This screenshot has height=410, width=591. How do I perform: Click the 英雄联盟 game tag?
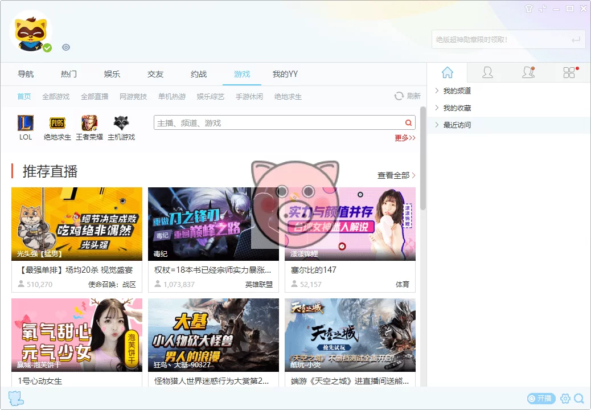259,285
